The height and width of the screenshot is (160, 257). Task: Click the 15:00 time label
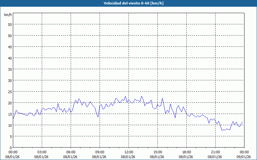tap(157, 152)
